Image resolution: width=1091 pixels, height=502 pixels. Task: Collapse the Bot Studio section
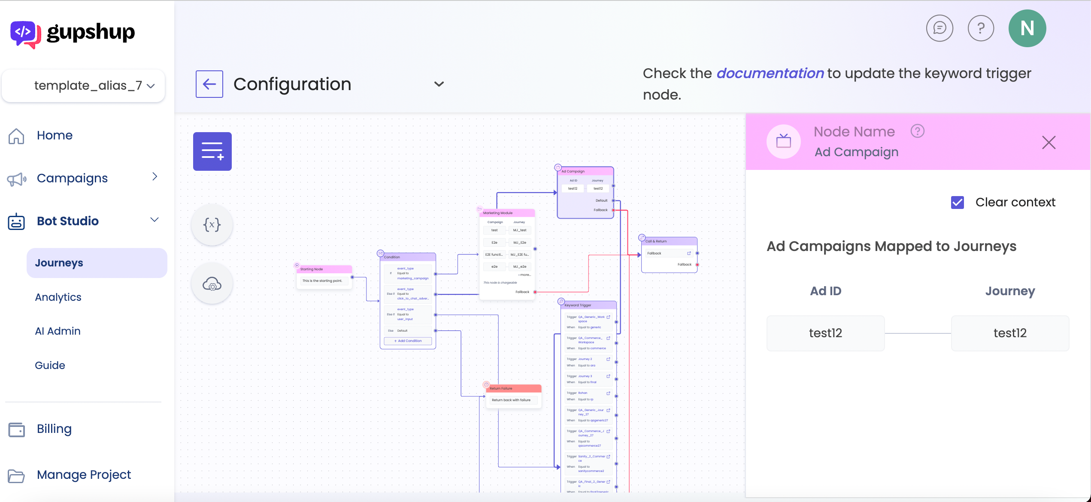pos(155,220)
